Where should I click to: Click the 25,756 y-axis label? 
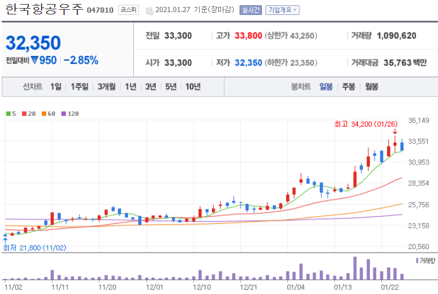point(418,205)
